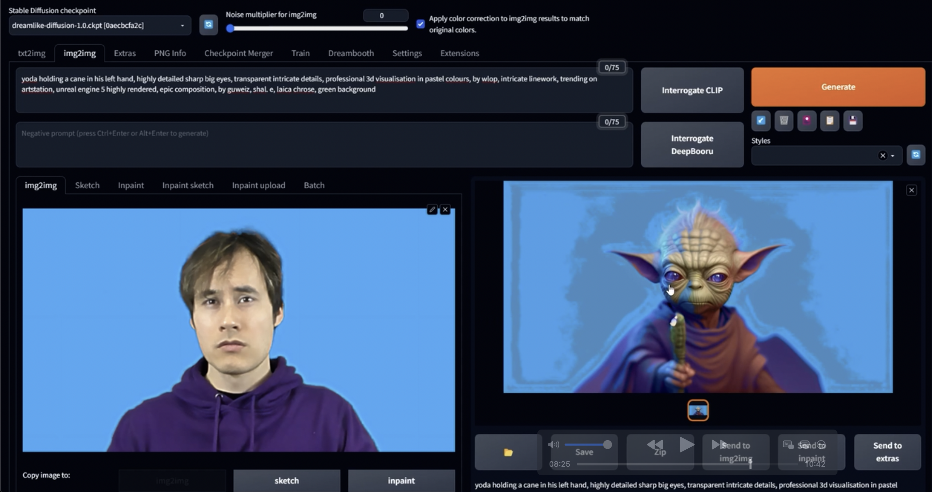Click the pencil edit icon on input image
This screenshot has height=492, width=932.
432,209
